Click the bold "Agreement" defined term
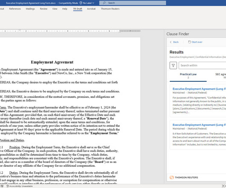226x188 pixels. 48,69
